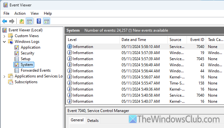The width and height of the screenshot is (224, 128).
Task: Click the Up One Level folder icon
Action: 21,21
